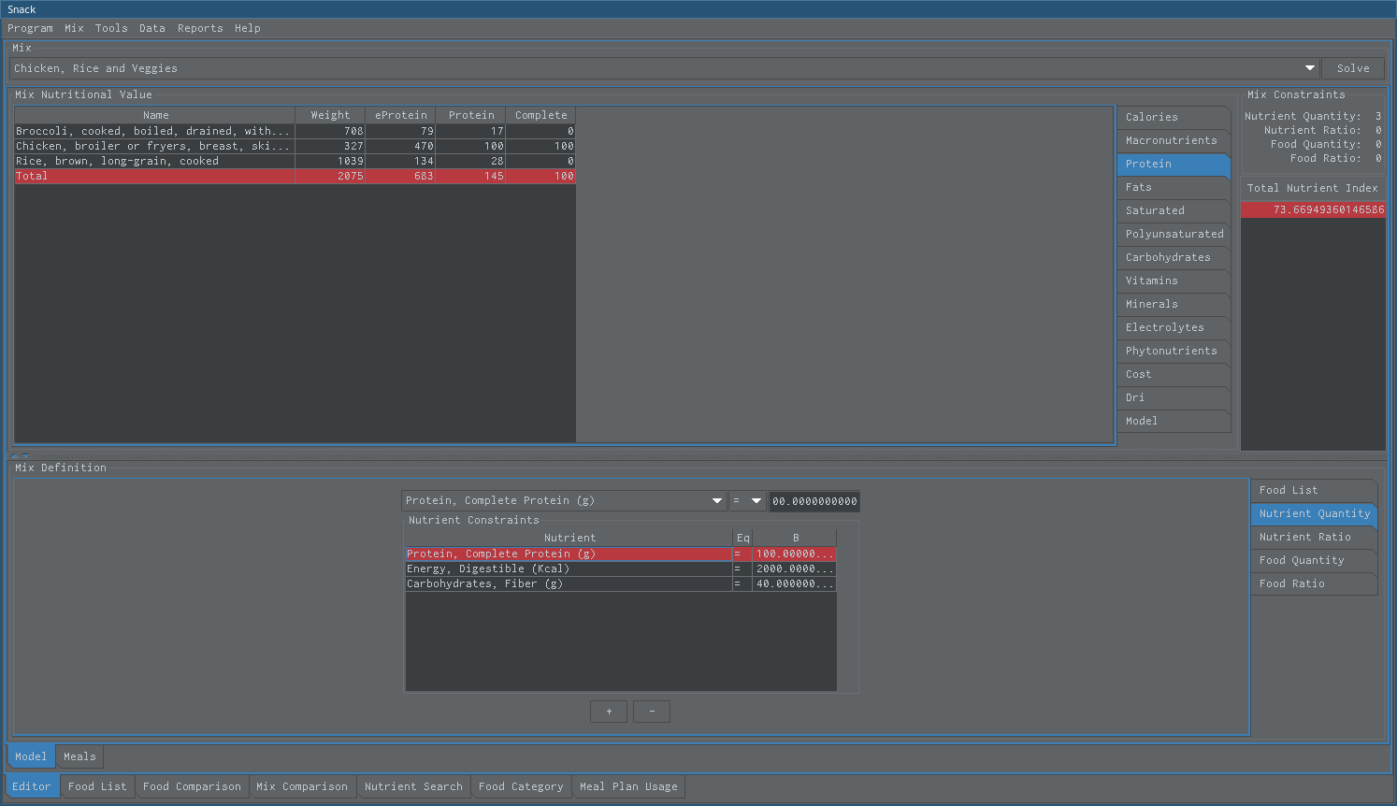Expand the Chicken, Rice and Veggies mix dropdown

1309,68
